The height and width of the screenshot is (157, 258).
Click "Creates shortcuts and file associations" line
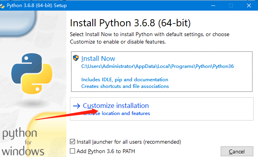point(125,86)
